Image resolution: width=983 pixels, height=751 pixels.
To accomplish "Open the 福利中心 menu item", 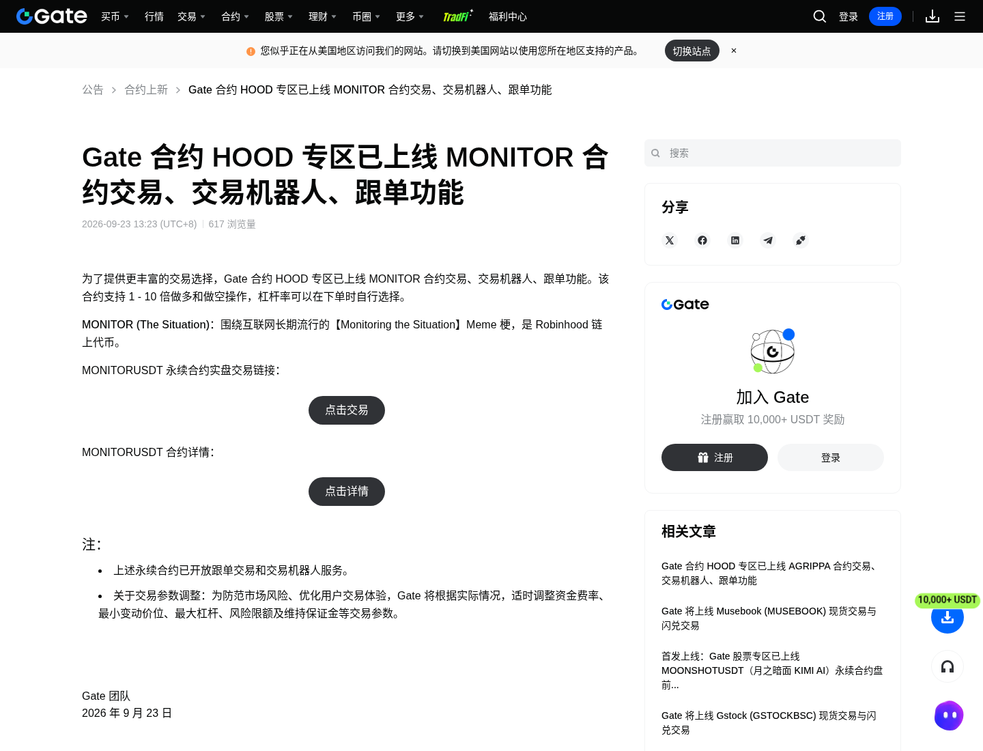I will (x=508, y=16).
